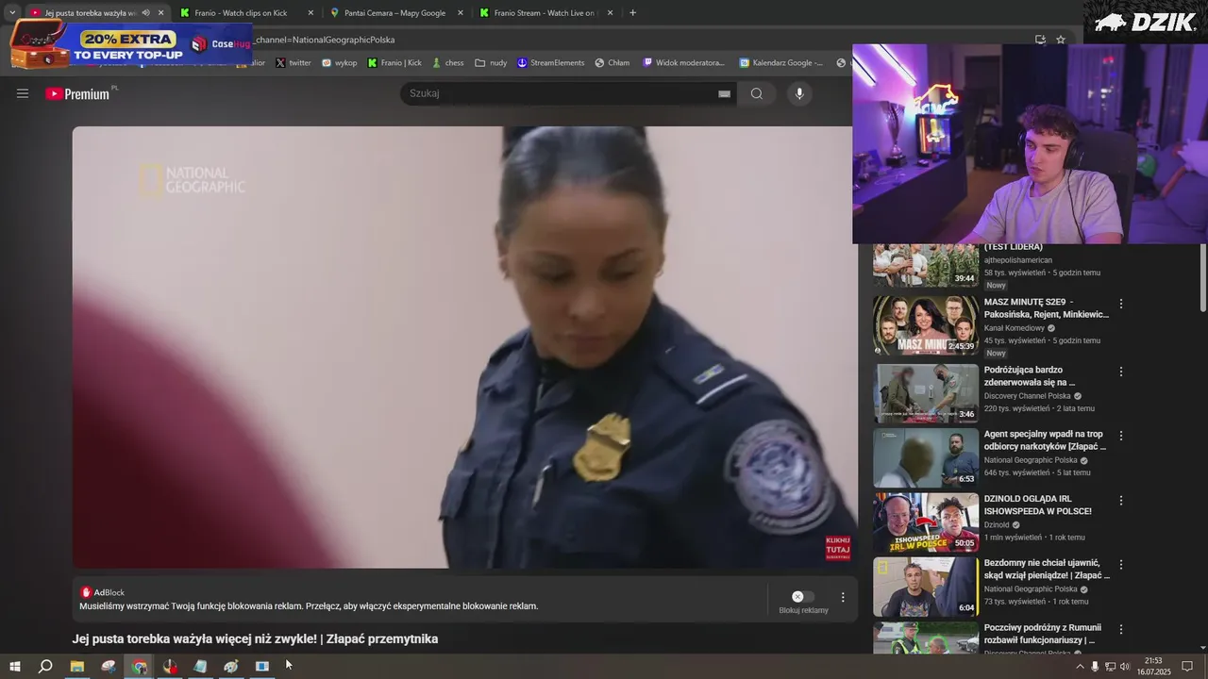The height and width of the screenshot is (679, 1208).
Task: Switch to Franio Stream - Watch Live tab
Action: pos(545,13)
